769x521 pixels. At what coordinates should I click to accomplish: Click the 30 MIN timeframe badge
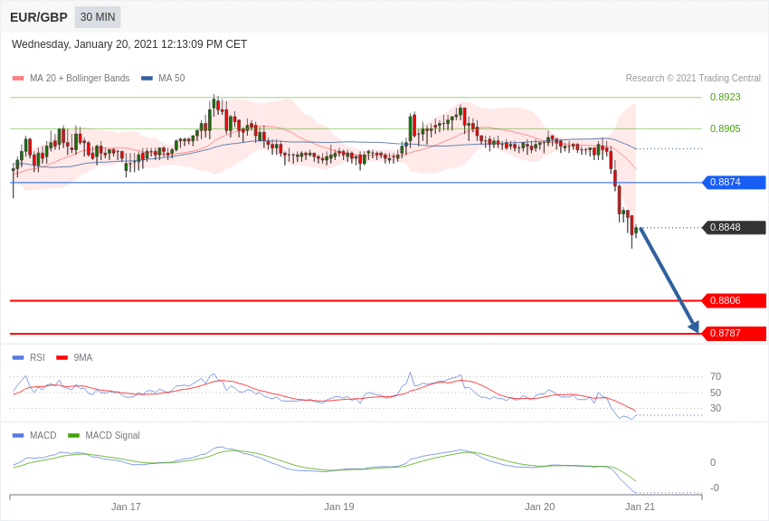pos(98,17)
